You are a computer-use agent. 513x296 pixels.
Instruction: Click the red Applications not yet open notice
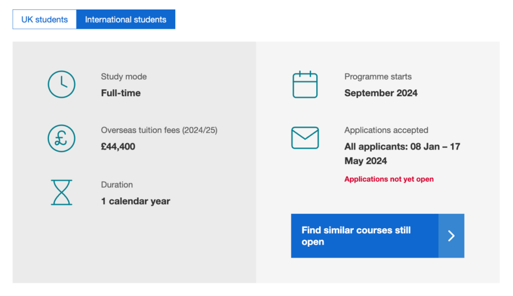coord(389,179)
